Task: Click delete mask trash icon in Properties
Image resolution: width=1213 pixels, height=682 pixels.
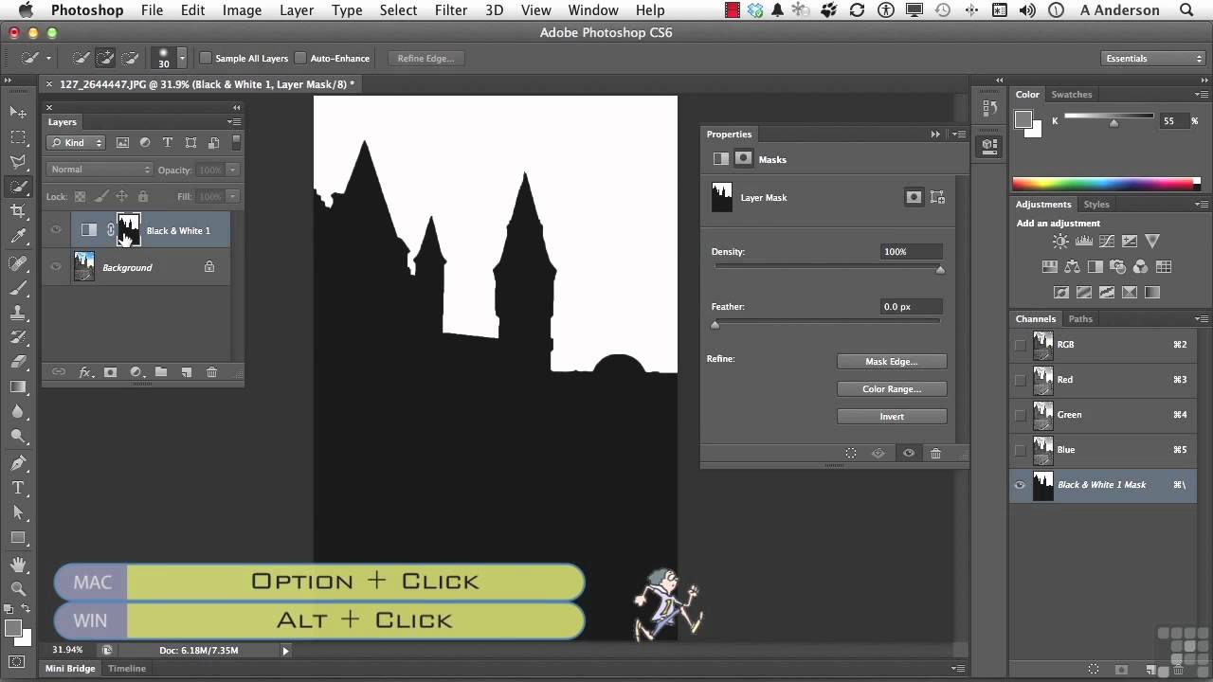Action: pyautogui.click(x=936, y=454)
